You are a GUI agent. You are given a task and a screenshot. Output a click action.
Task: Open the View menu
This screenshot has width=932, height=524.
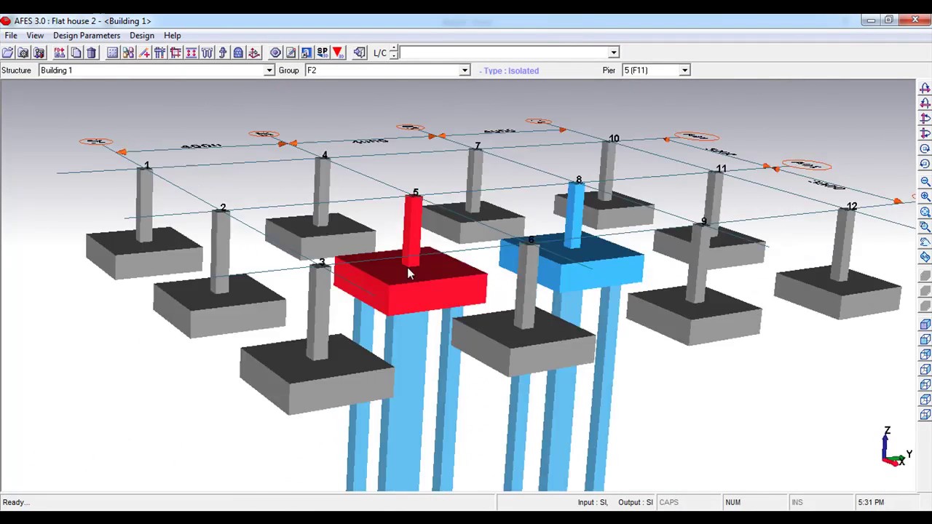(35, 36)
